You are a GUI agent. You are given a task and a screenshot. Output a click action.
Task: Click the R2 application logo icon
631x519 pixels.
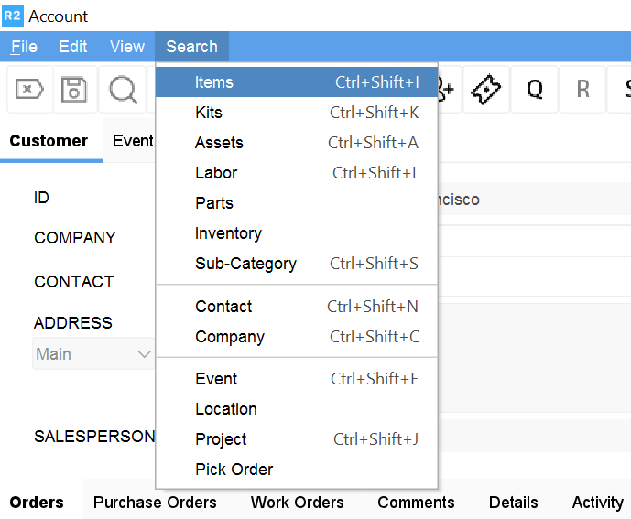[x=12, y=16]
